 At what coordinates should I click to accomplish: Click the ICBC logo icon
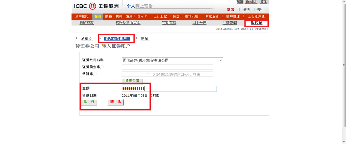click(92, 6)
